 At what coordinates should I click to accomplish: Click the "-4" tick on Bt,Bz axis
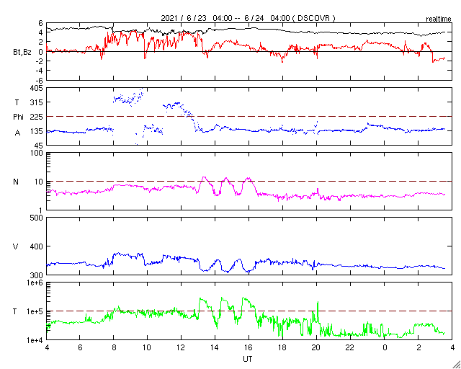point(40,71)
